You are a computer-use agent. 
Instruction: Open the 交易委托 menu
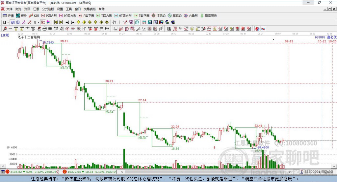click(90, 9)
